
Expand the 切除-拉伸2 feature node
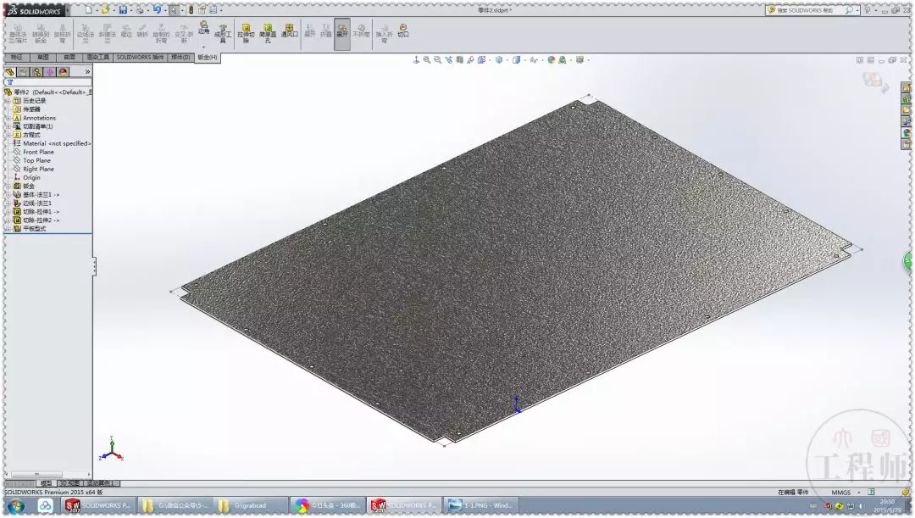point(8,220)
